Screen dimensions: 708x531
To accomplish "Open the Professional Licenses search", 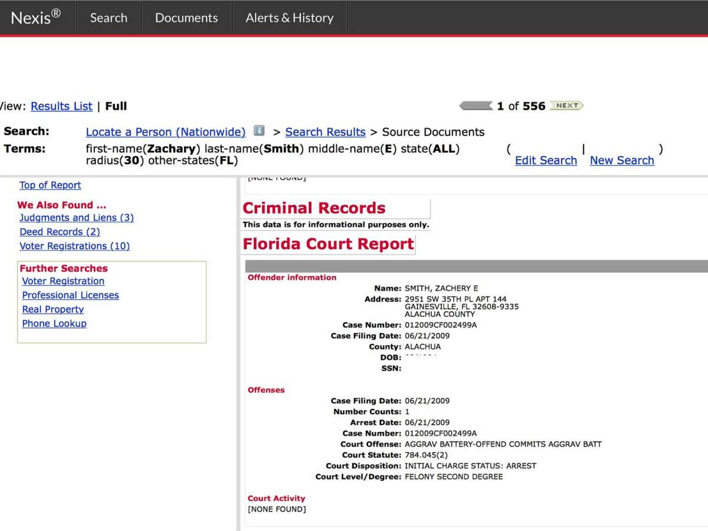I will (x=70, y=295).
